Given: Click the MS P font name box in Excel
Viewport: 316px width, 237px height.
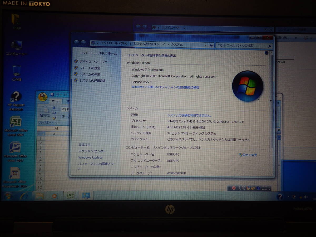Looking at the screenshot, I should click(65, 109).
